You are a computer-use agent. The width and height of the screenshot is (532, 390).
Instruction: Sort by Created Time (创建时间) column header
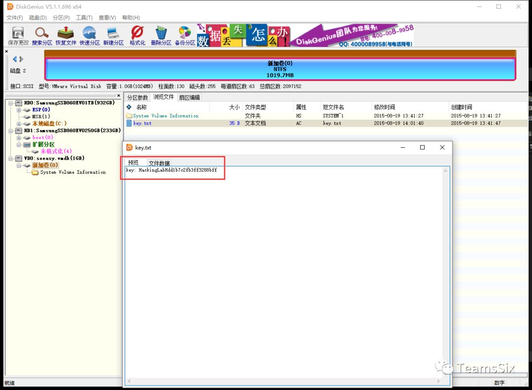click(x=462, y=107)
